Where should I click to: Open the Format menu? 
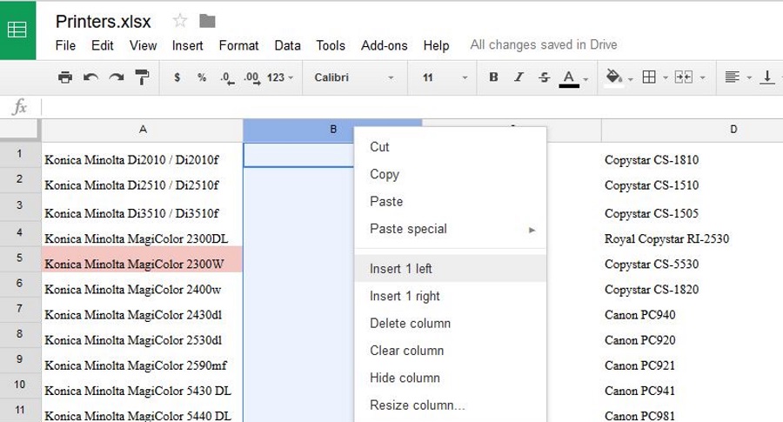tap(238, 45)
